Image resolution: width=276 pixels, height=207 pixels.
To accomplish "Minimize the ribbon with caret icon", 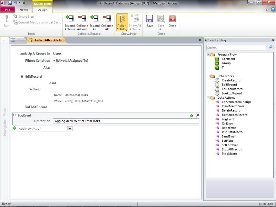I will tap(267, 10).
